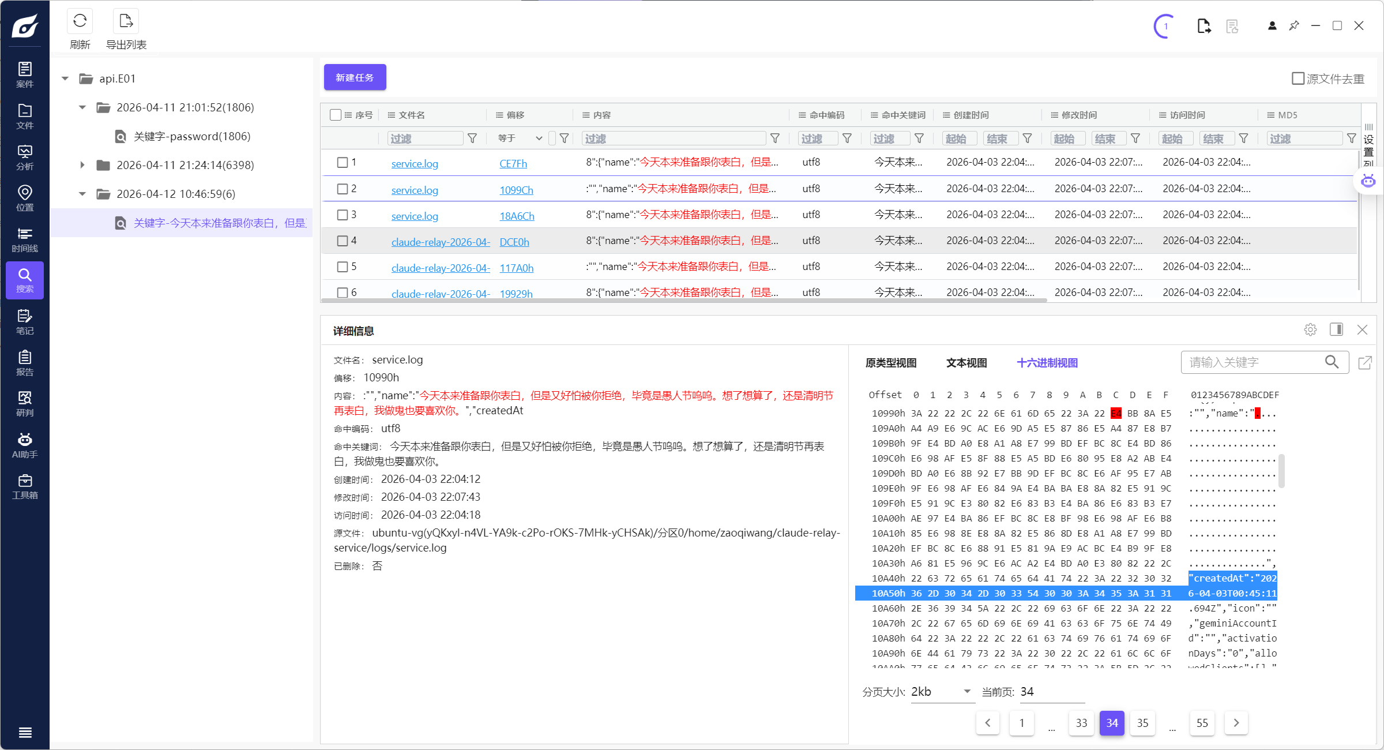Enable the 源文件去重 checkbox

[1297, 78]
